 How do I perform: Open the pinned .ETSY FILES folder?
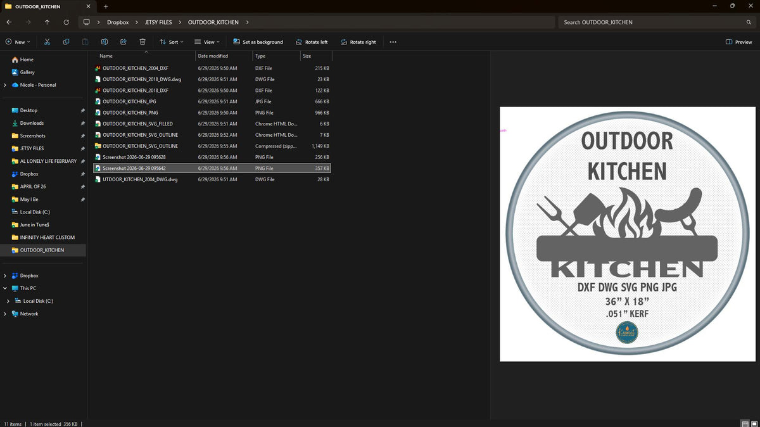tap(32, 148)
